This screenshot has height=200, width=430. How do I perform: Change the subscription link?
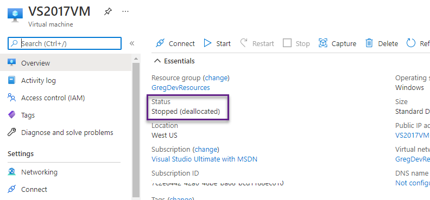pyautogui.click(x=206, y=150)
